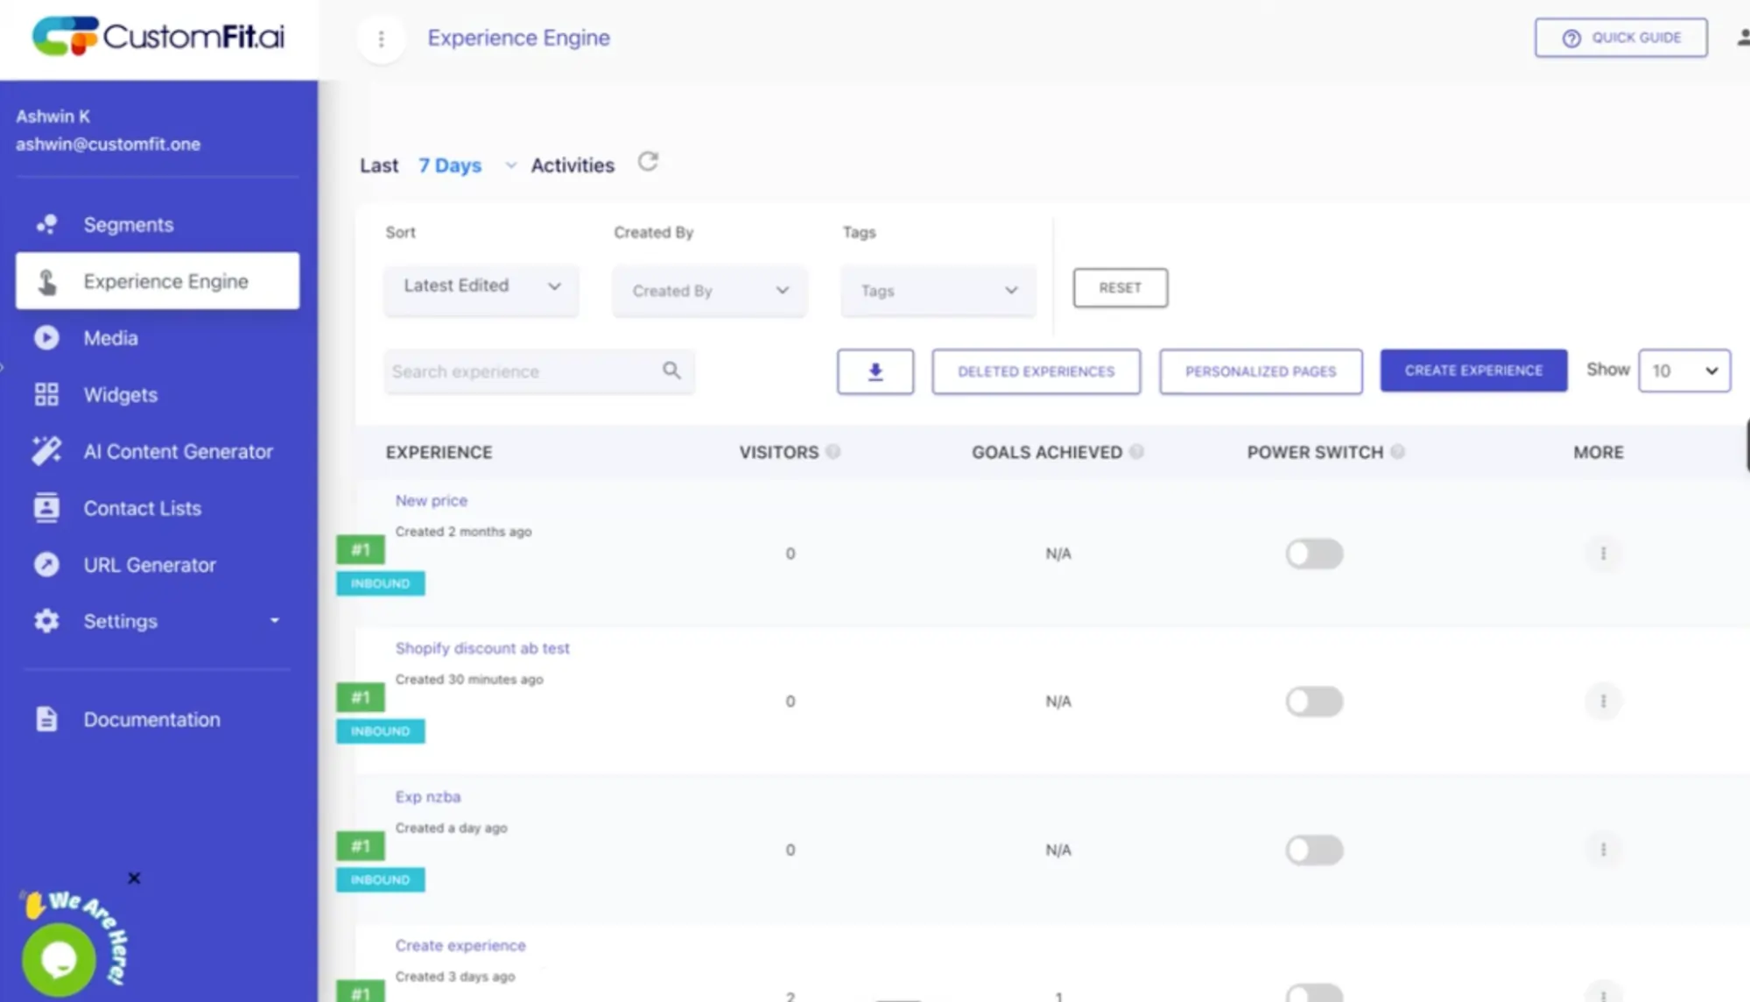Click Inbound tag on Shopify discount row
1750x1002 pixels.
click(x=381, y=730)
